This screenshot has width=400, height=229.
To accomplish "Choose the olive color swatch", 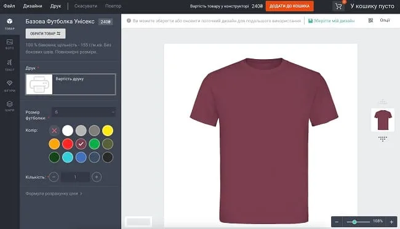I will coord(108,144).
